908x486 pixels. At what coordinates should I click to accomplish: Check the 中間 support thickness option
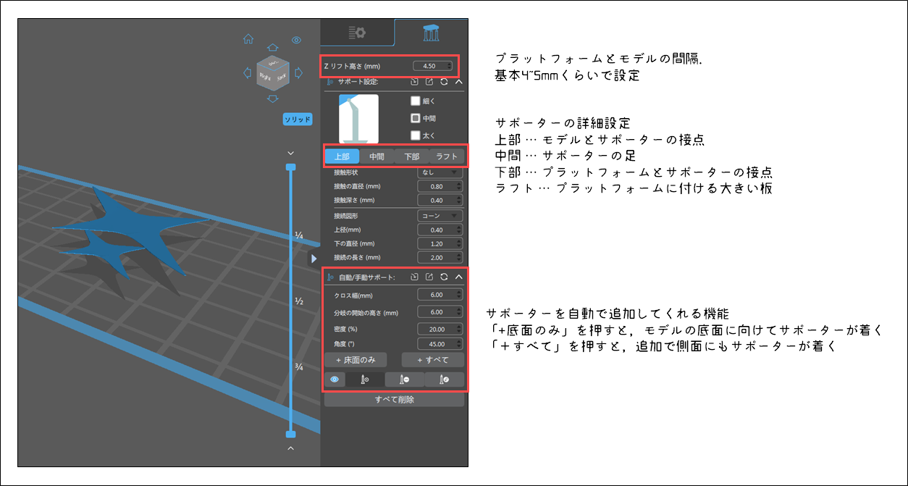tap(416, 118)
